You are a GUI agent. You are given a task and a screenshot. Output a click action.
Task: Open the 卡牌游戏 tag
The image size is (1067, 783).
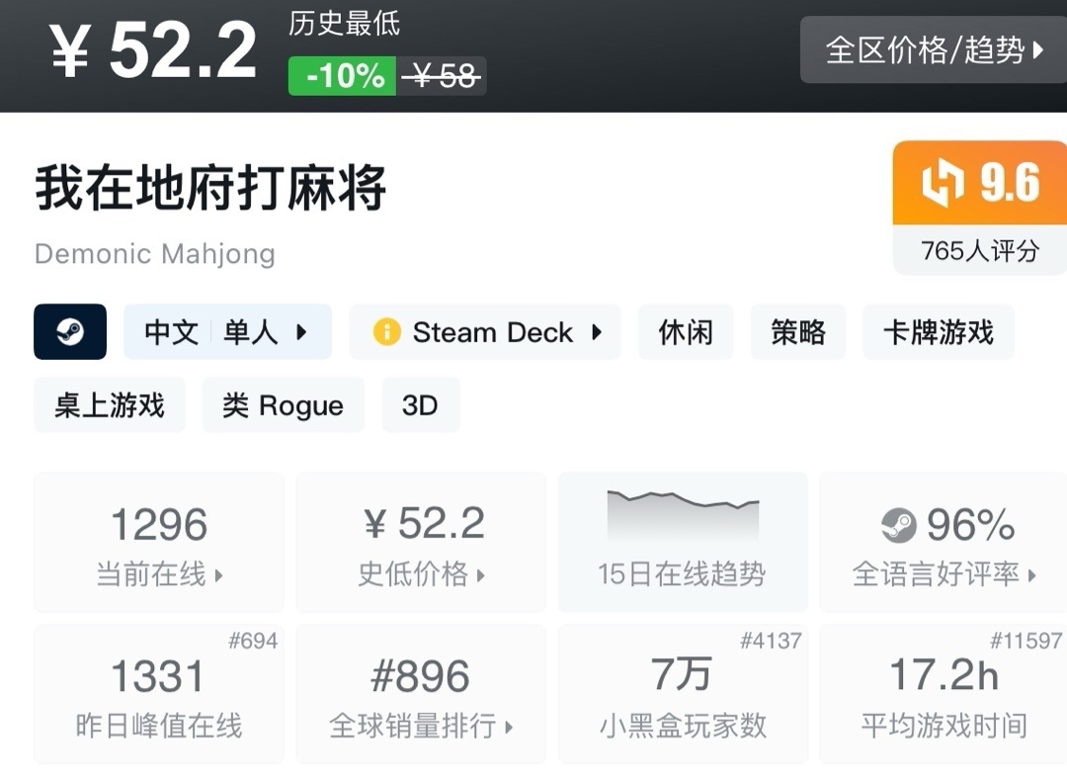(938, 332)
